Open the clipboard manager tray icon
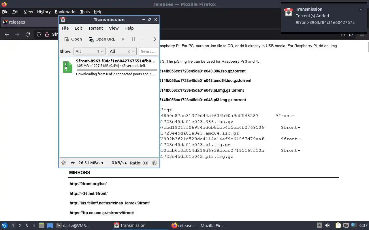The width and height of the screenshot is (369, 230). (x=338, y=226)
